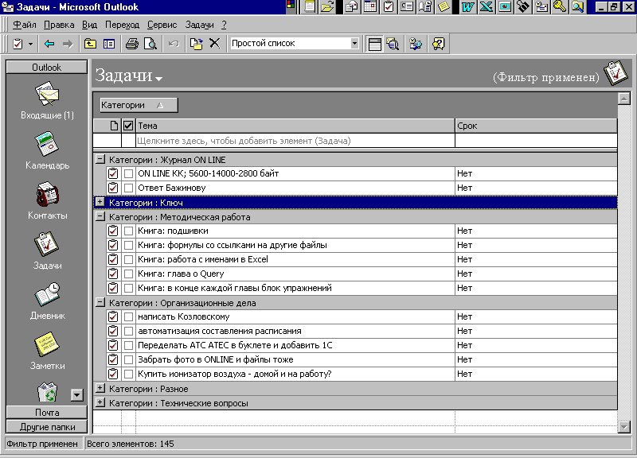Open Входящие (1) in the Outlook bar
The width and height of the screenshot is (637, 458).
coord(47,101)
